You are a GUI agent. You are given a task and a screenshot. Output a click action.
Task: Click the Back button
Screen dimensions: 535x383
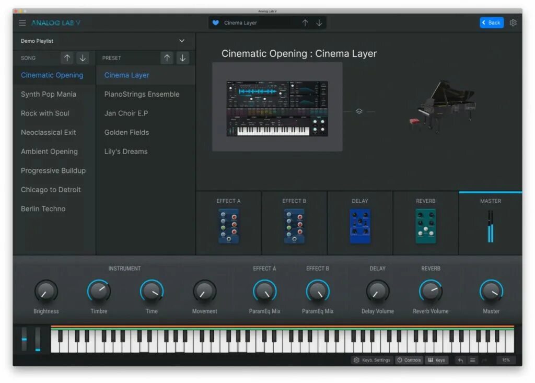[491, 22]
